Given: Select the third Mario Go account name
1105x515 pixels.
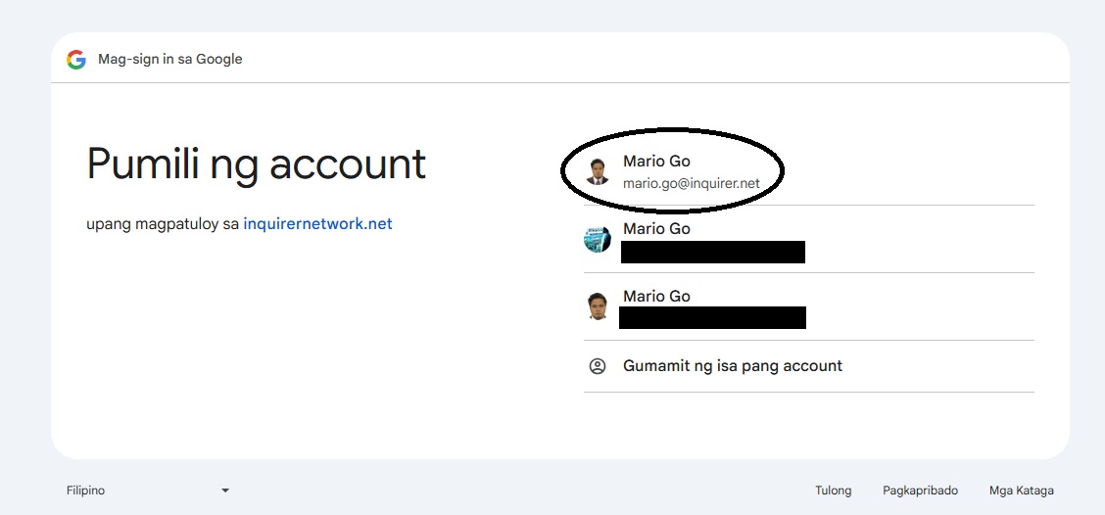Looking at the screenshot, I should 656,297.
